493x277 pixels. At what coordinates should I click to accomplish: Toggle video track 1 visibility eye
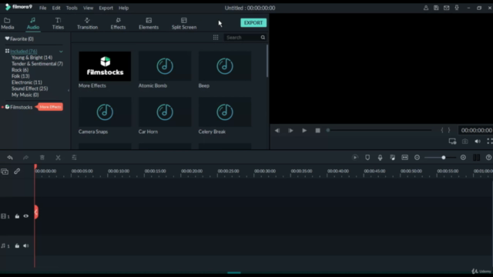(25, 216)
